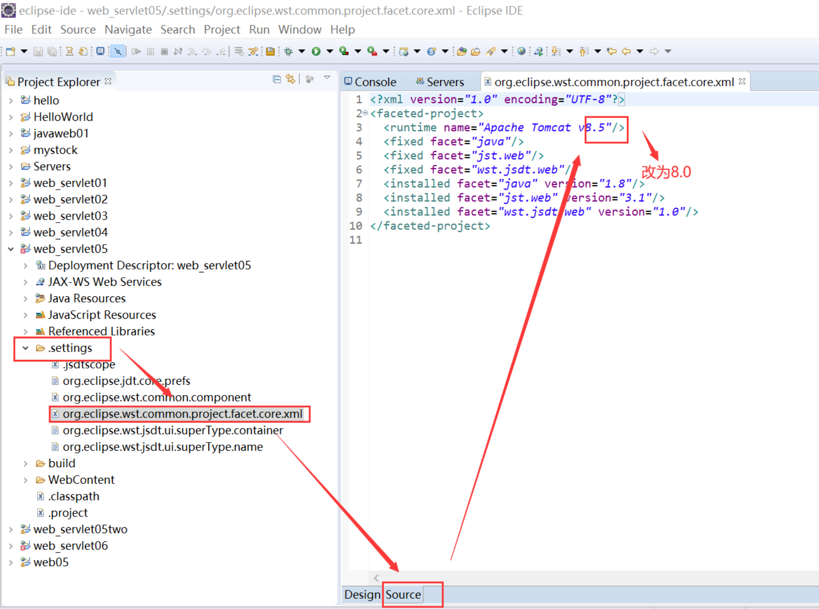Expand the build folder

(x=26, y=464)
